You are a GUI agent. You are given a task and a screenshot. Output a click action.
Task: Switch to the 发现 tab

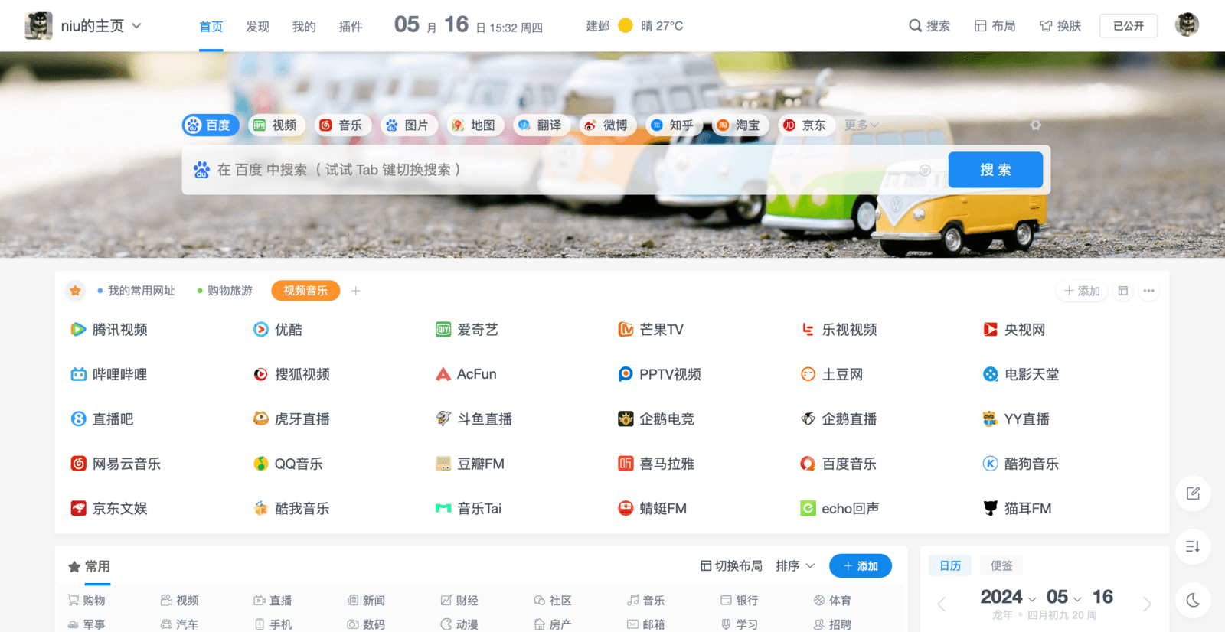pyautogui.click(x=257, y=27)
